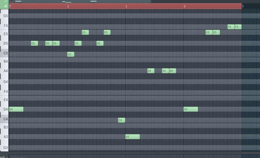Select the second E5 note in bar 2
The width and height of the screenshot is (260, 158).
click(107, 32)
